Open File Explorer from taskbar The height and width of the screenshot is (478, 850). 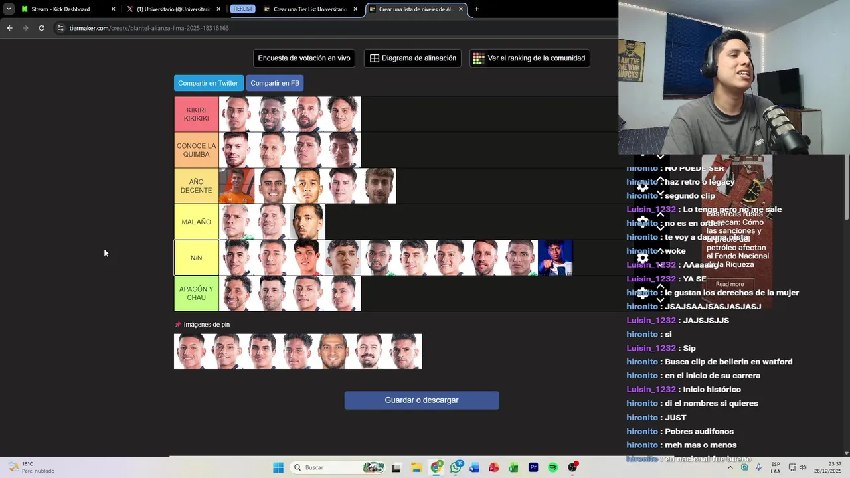[x=416, y=467]
